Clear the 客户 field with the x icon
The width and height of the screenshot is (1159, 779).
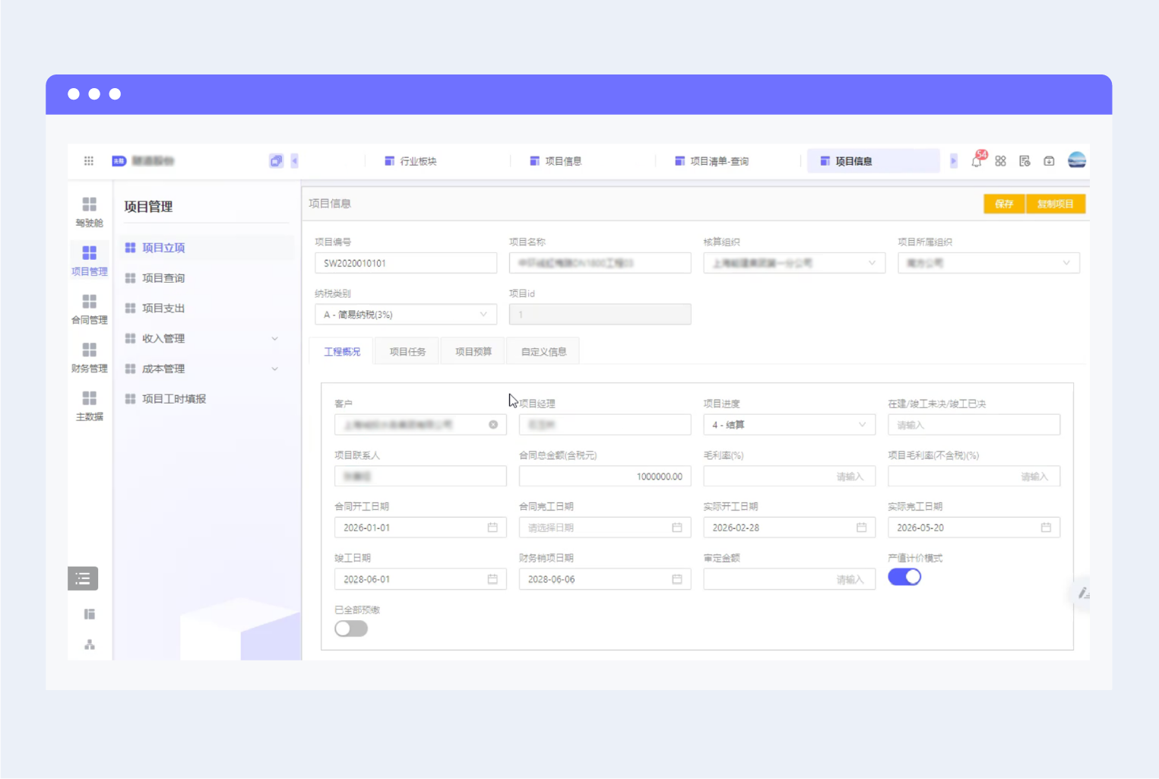pyautogui.click(x=493, y=425)
